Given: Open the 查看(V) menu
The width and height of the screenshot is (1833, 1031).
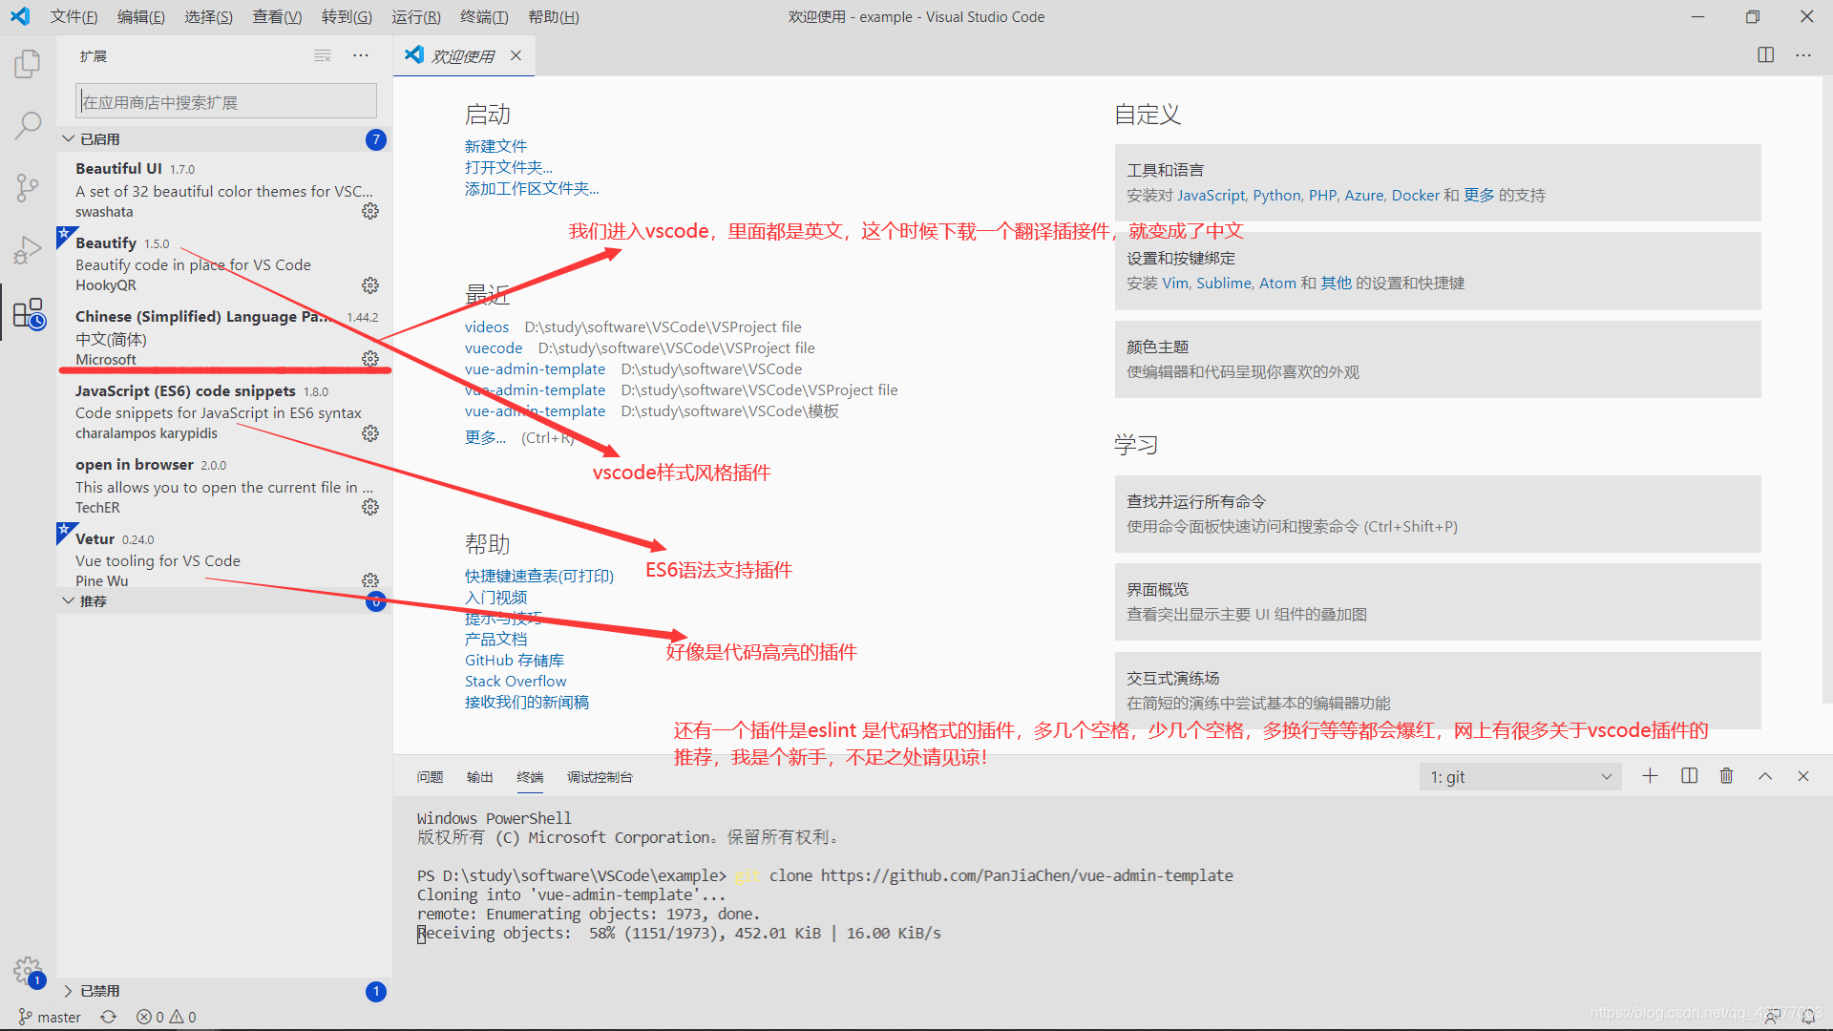Looking at the screenshot, I should point(277,17).
